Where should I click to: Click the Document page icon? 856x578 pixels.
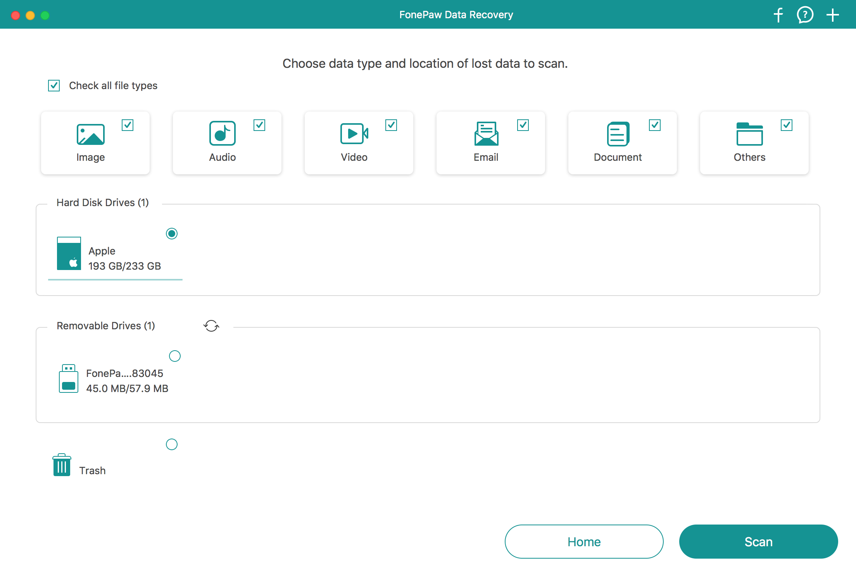[x=618, y=134]
